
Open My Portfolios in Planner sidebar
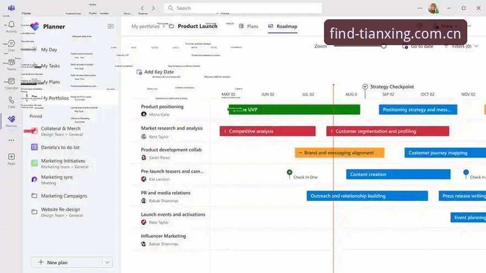[56, 98]
